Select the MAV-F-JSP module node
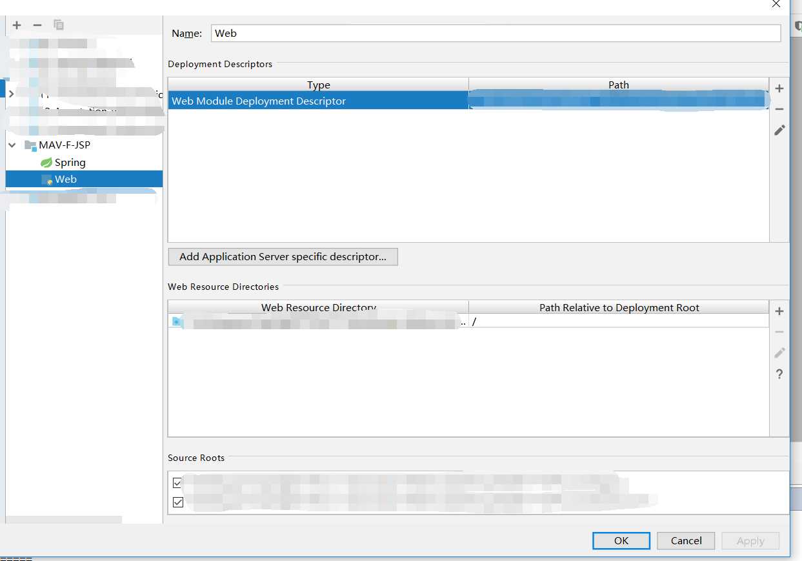The height and width of the screenshot is (561, 802). click(64, 145)
